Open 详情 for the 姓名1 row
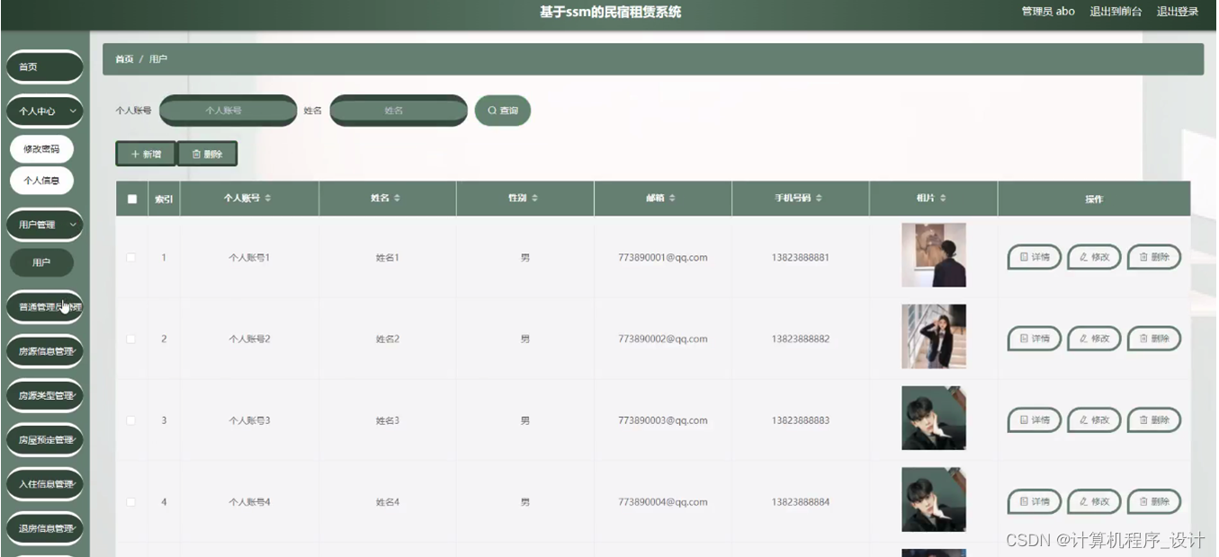The width and height of the screenshot is (1219, 557). coord(1035,257)
